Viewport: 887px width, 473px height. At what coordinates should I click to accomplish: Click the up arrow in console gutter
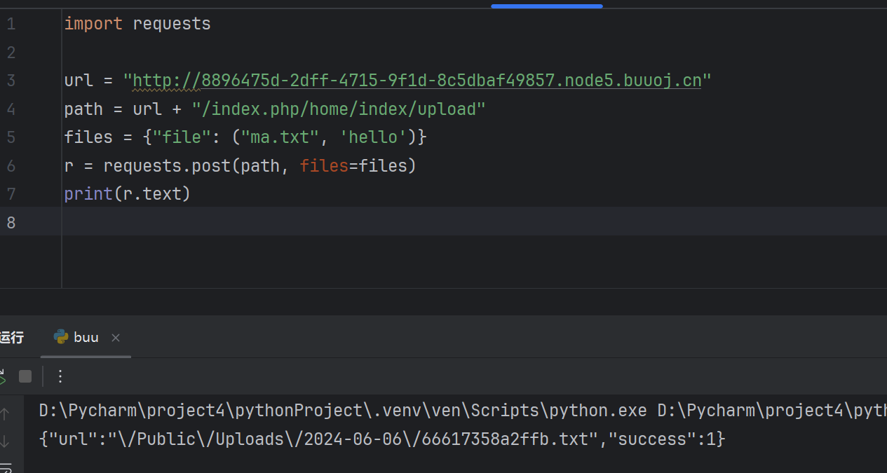[x=4, y=414]
